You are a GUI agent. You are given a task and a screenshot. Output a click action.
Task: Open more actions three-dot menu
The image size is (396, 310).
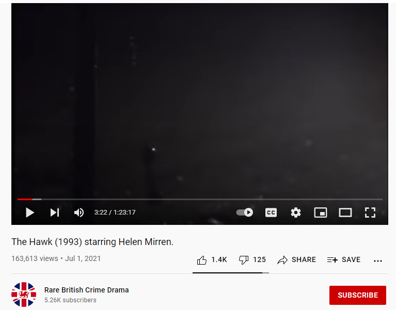(378, 261)
